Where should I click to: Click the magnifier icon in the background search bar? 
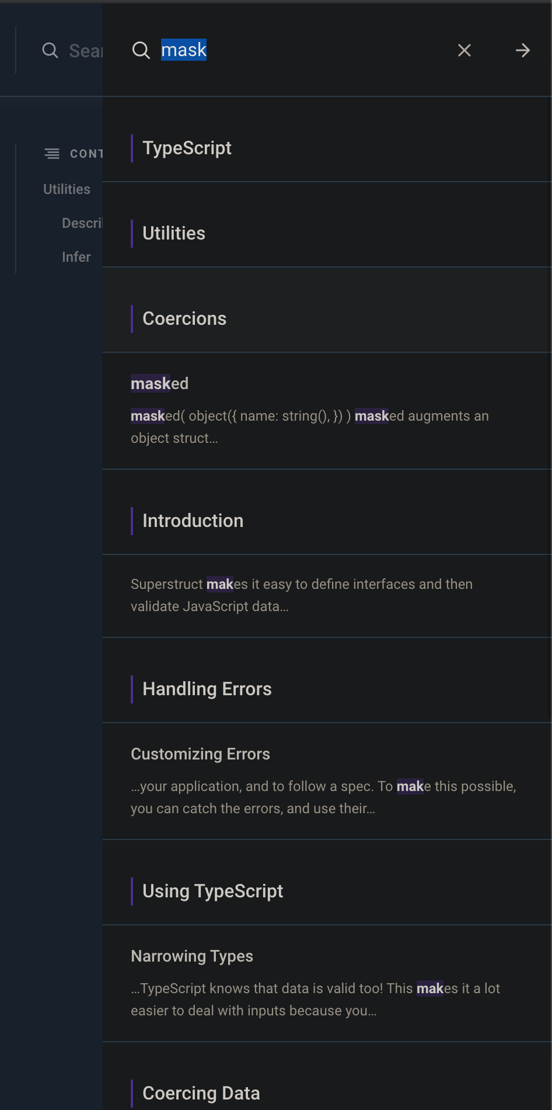click(x=50, y=50)
